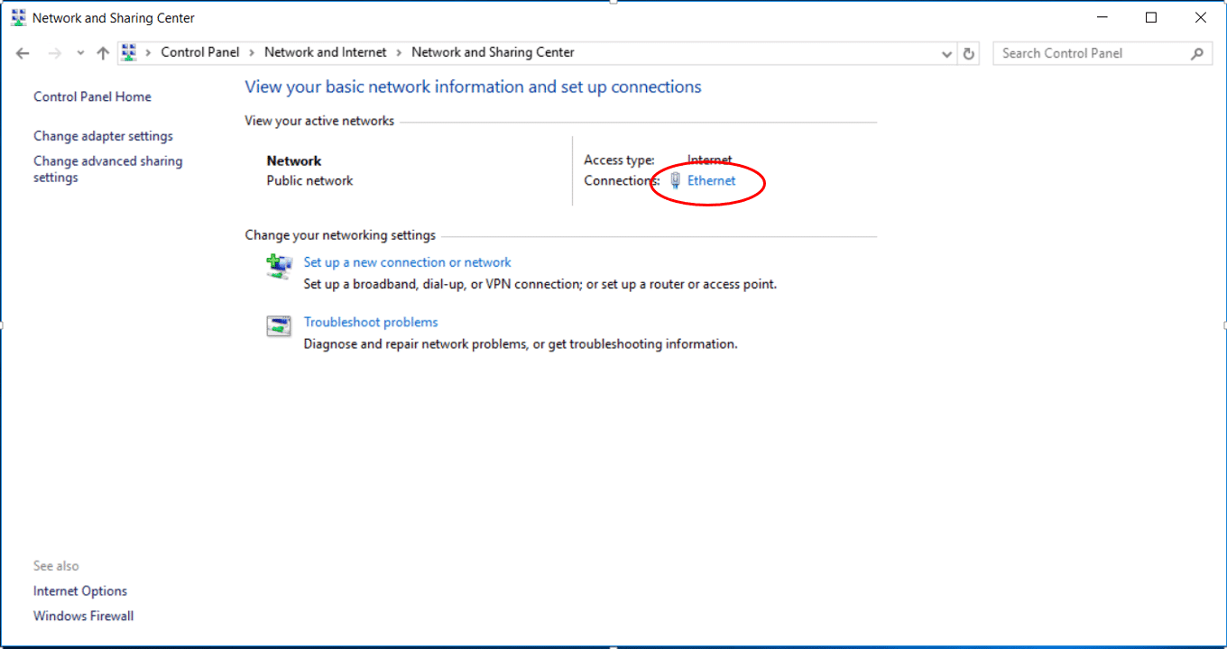Image resolution: width=1227 pixels, height=649 pixels.
Task: Open the Ethernet connection link
Action: [x=712, y=180]
